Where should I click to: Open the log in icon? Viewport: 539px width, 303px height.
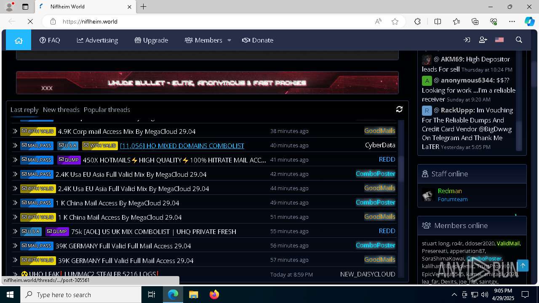[467, 40]
